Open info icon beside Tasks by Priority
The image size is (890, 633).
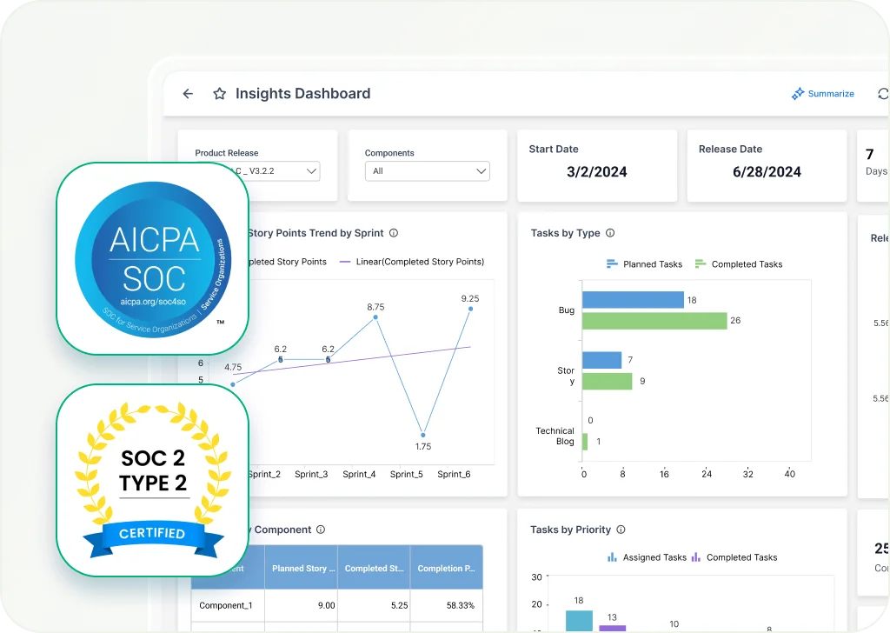[x=621, y=530]
